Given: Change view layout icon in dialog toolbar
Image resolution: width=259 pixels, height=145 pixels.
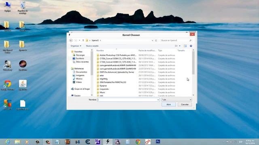Looking at the screenshot, I should pos(176,46).
